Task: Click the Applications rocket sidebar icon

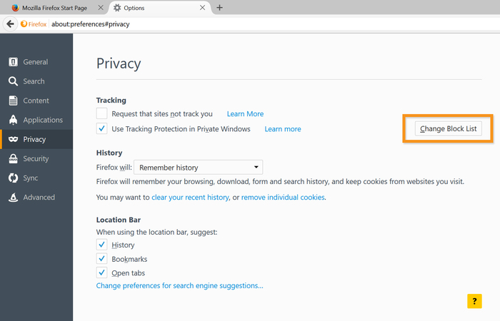Action: 14,120
